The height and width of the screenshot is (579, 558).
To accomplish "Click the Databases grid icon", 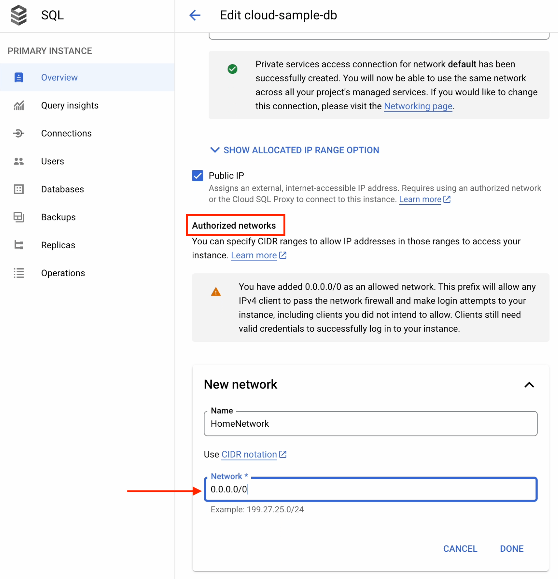I will 19,189.
